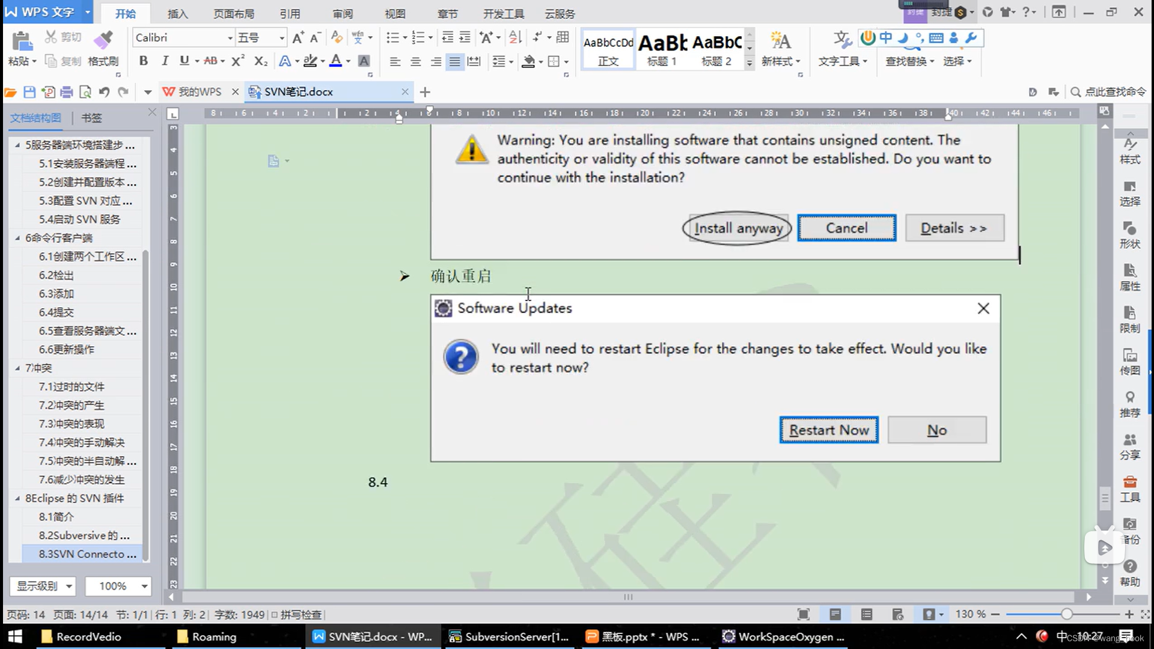
Task: Open the 页面布局 ribbon tab
Action: coord(234,13)
